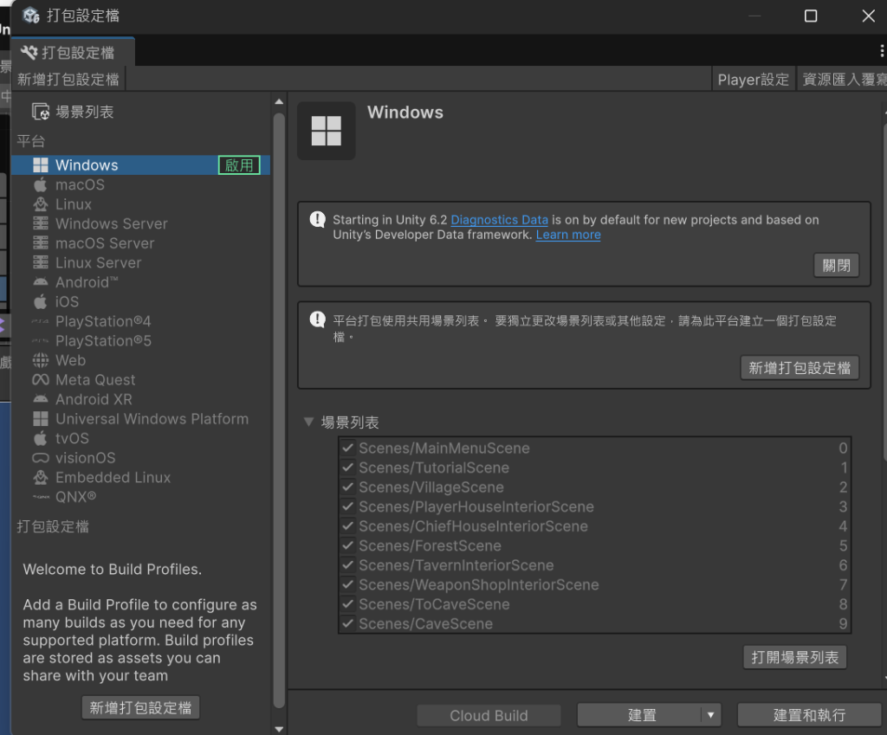Click the macOS apple icon
The height and width of the screenshot is (735, 887).
(40, 185)
